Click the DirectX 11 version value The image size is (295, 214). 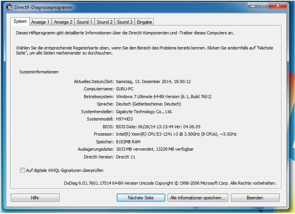pos(125,157)
